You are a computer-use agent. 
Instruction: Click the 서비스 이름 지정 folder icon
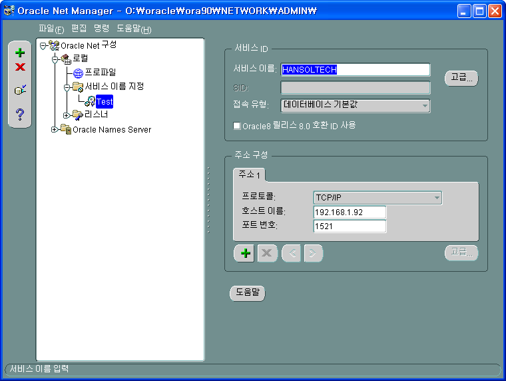click(x=78, y=87)
